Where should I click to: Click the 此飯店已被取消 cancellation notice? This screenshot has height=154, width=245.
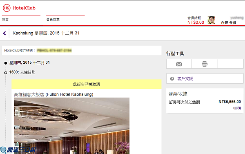click(x=87, y=84)
